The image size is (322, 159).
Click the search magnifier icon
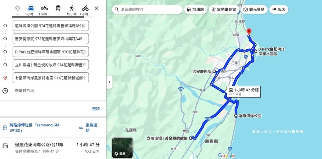click(117, 9)
